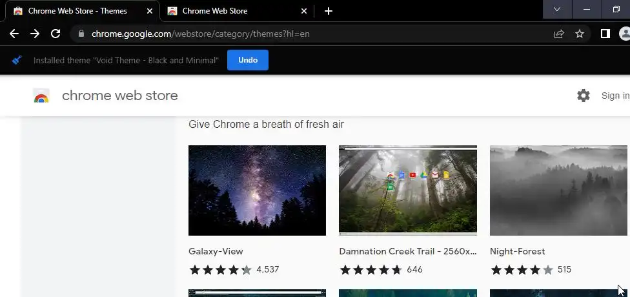This screenshot has height=297, width=630.
Task: Click the padlock site info icon
Action: pyautogui.click(x=80, y=34)
